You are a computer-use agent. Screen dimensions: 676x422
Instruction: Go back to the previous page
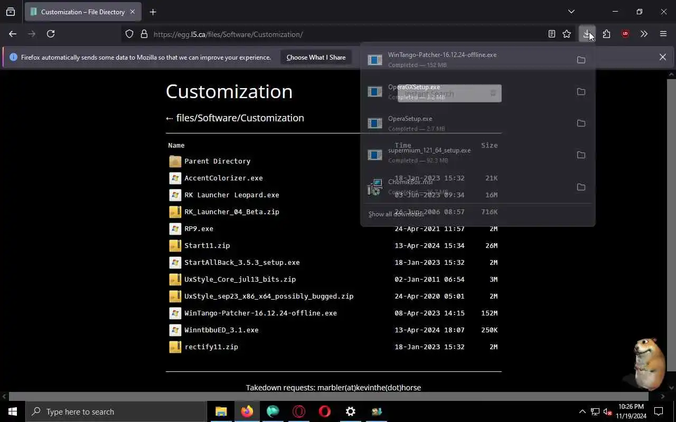pos(13,34)
